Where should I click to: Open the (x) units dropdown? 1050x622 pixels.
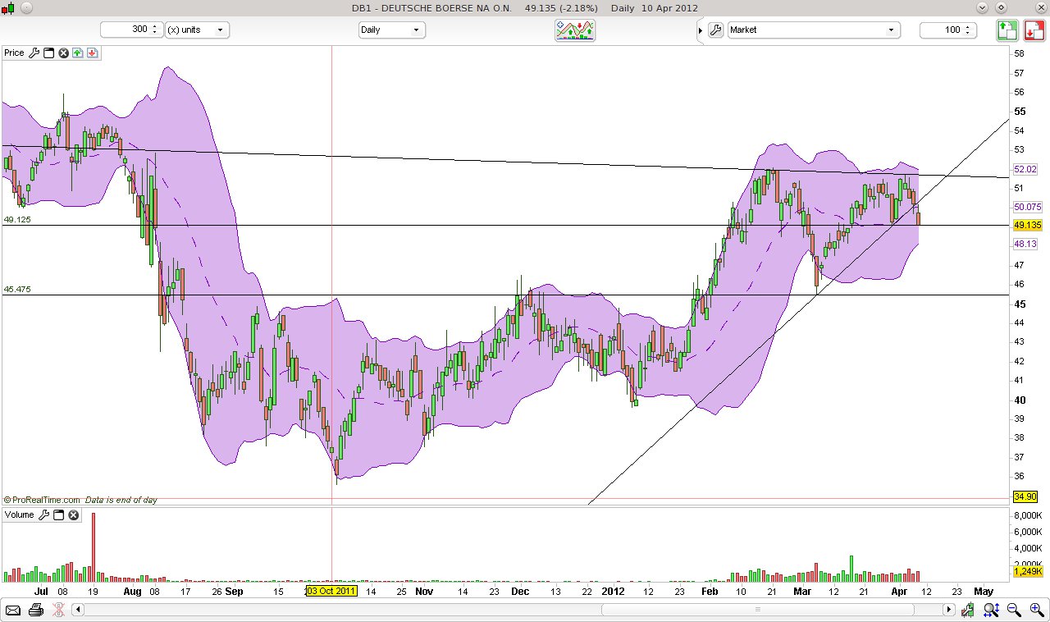pos(198,29)
